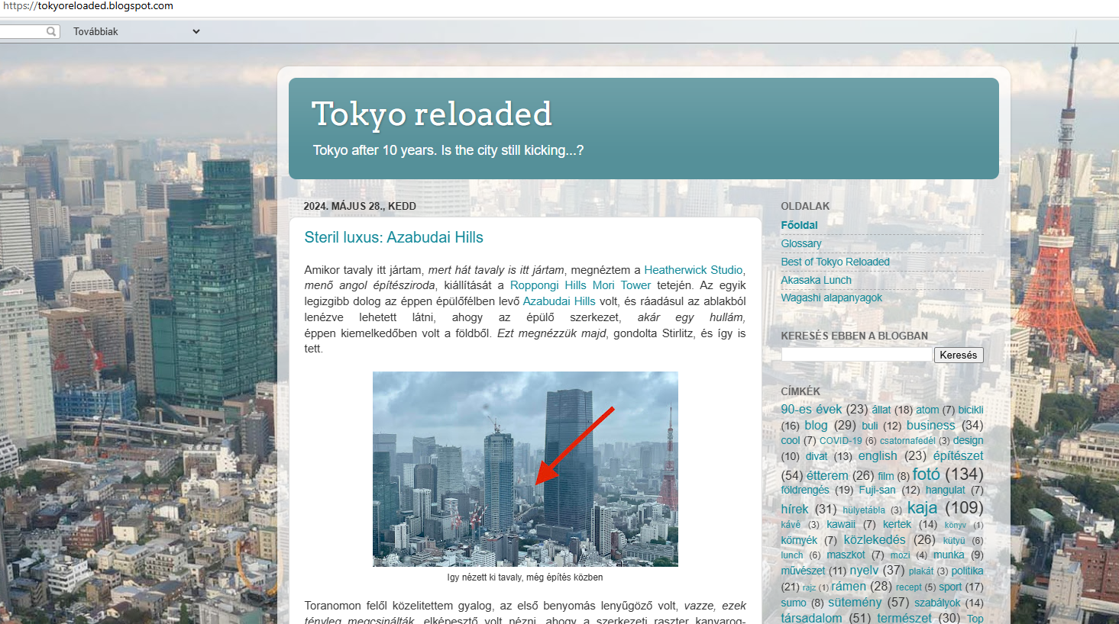The image size is (1119, 624).
Task: Select the kawaii tag
Action: [841, 524]
